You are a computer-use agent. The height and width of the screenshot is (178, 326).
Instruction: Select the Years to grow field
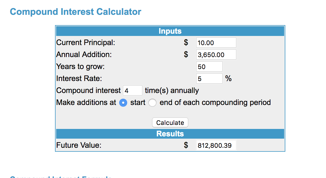click(x=209, y=67)
